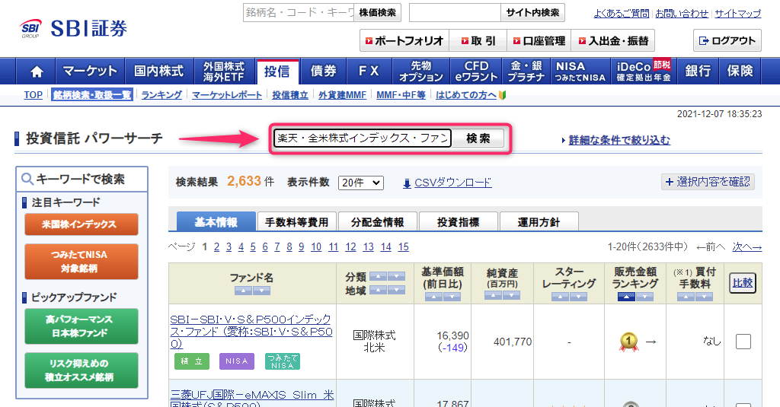The image size is (780, 407).
Task: Click 高パフォーマンス日本株ファンド button
Action: [82, 326]
